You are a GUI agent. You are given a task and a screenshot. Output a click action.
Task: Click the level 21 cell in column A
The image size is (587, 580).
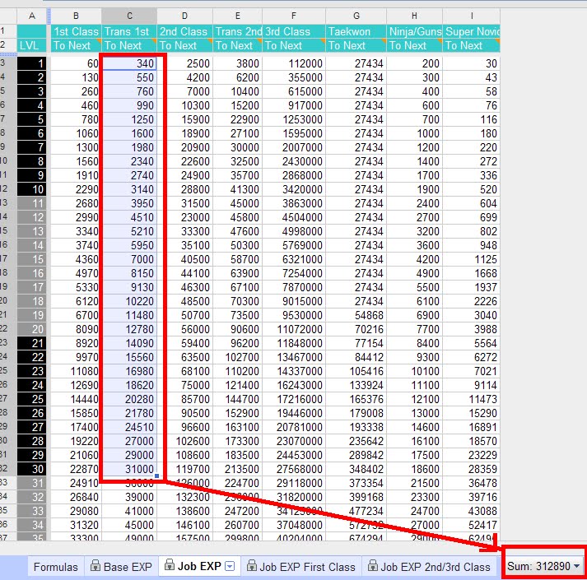[x=32, y=343]
